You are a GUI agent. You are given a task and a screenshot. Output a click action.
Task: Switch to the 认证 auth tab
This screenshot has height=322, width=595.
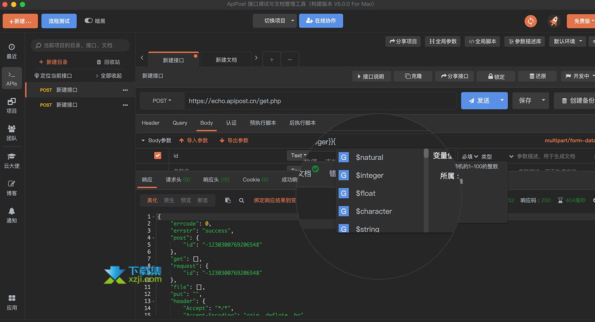231,123
